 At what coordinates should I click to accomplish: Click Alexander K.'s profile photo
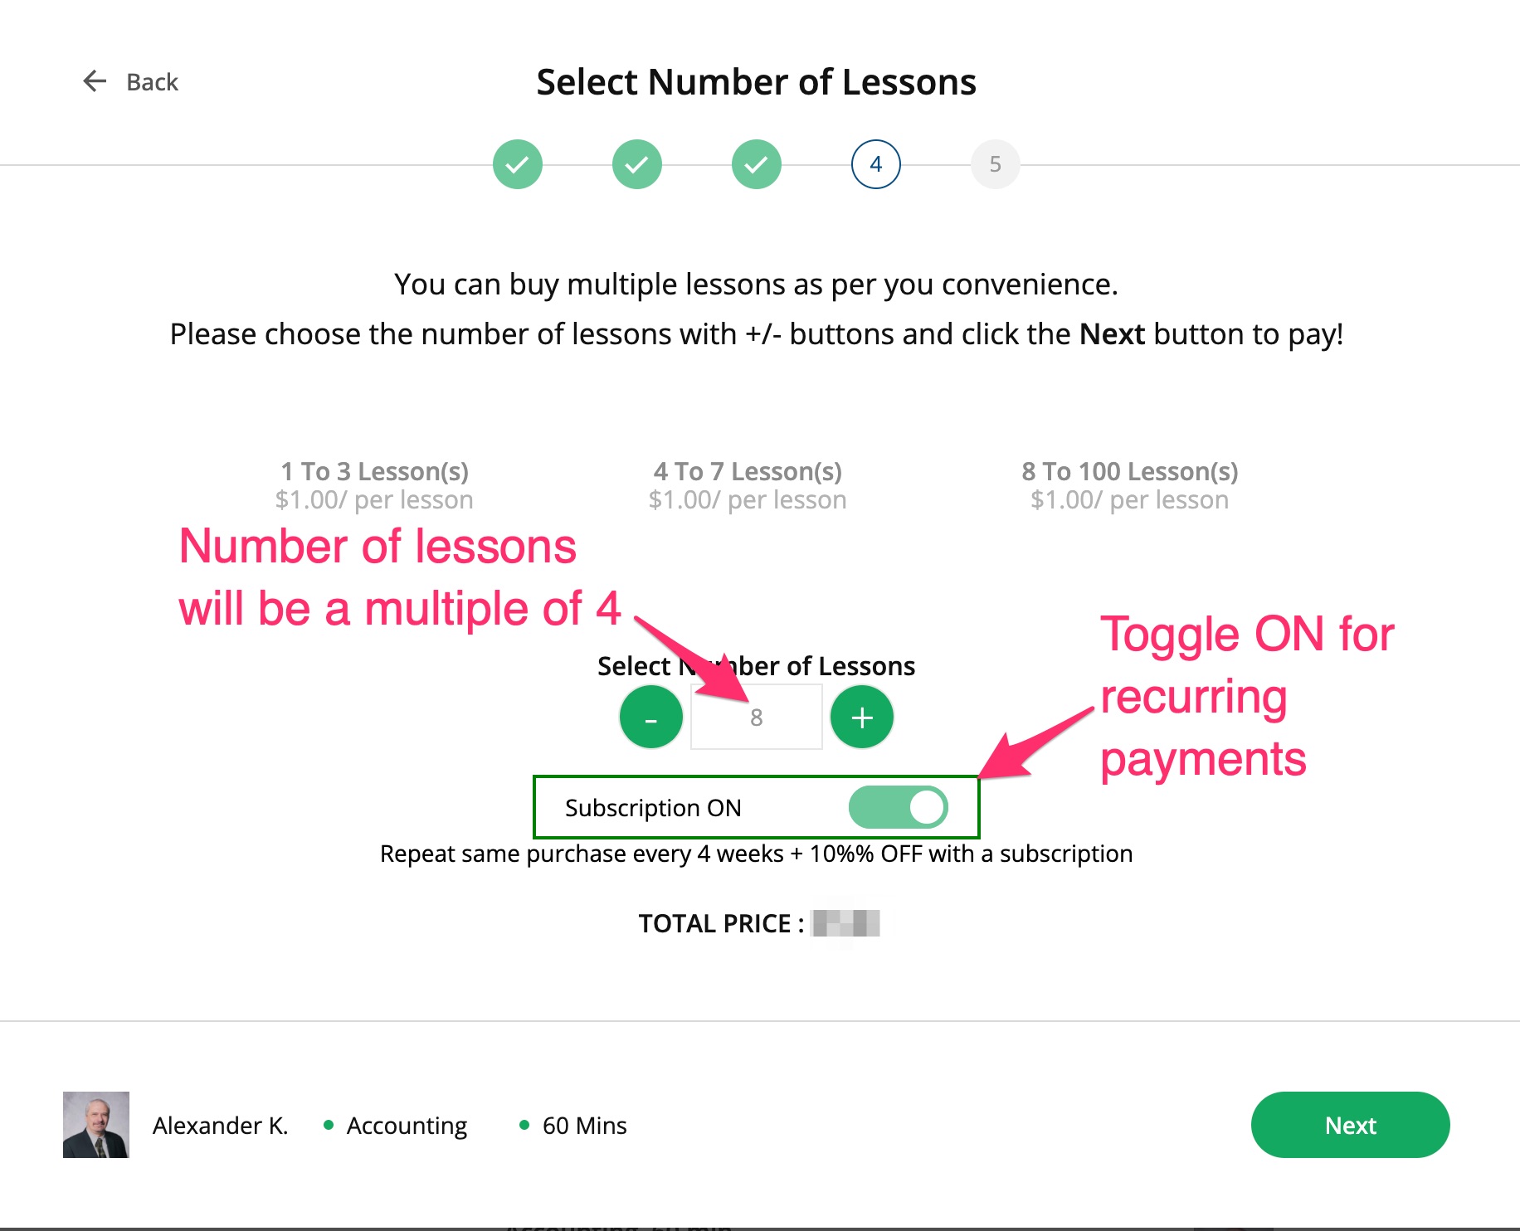tap(96, 1125)
